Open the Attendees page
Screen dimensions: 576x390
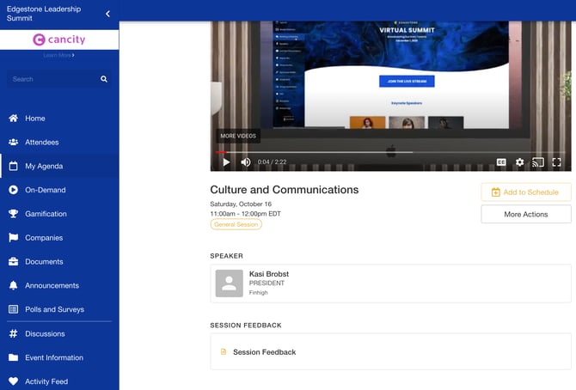click(x=42, y=143)
